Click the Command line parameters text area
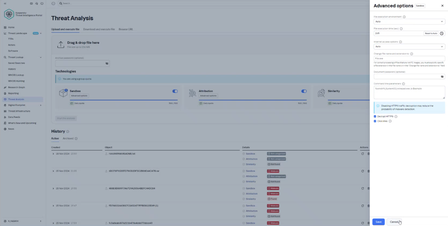Viewport: 448px width, 226px height. pos(409,92)
